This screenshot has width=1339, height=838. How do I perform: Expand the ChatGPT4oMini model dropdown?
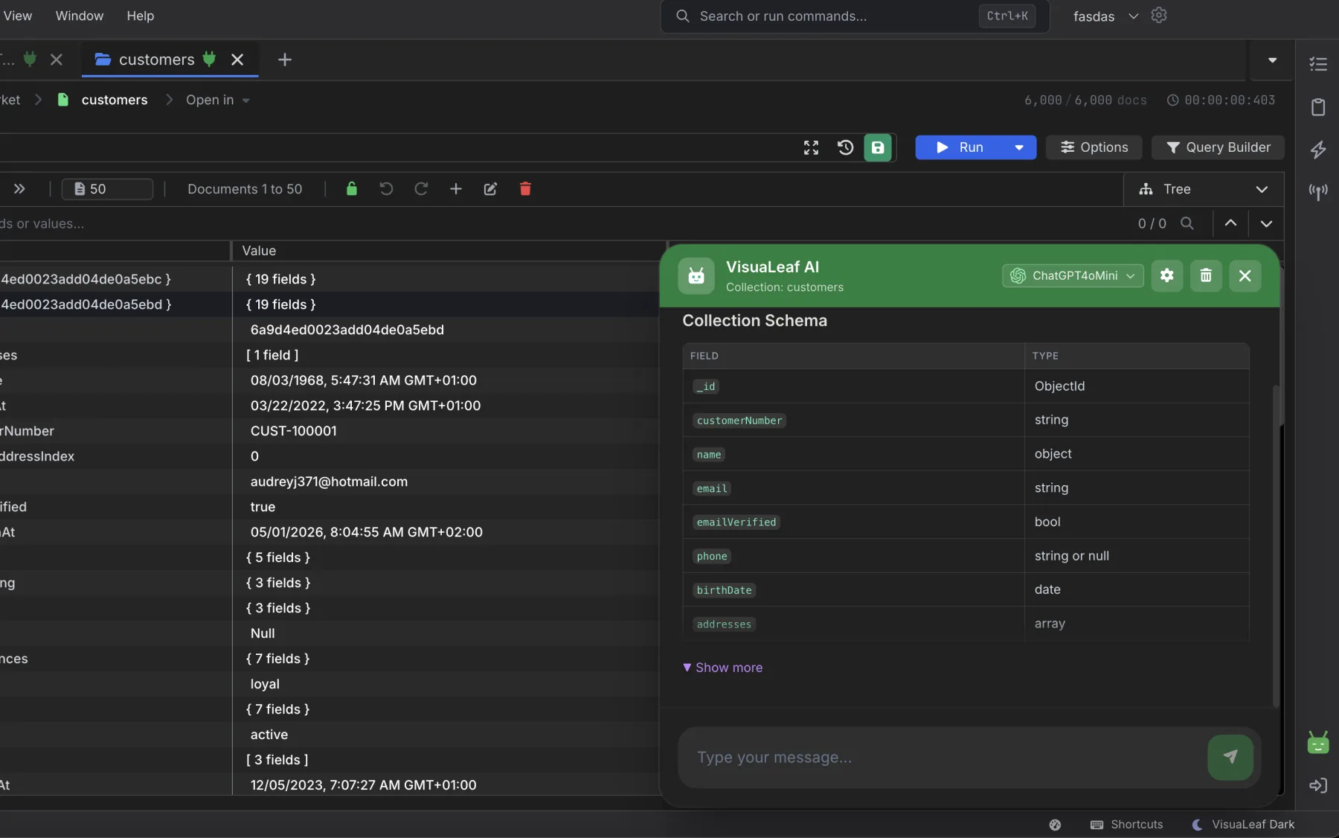(1073, 275)
